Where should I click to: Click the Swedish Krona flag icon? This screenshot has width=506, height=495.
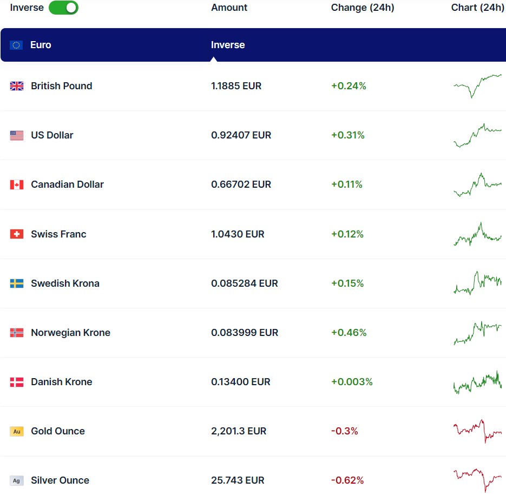click(x=17, y=283)
